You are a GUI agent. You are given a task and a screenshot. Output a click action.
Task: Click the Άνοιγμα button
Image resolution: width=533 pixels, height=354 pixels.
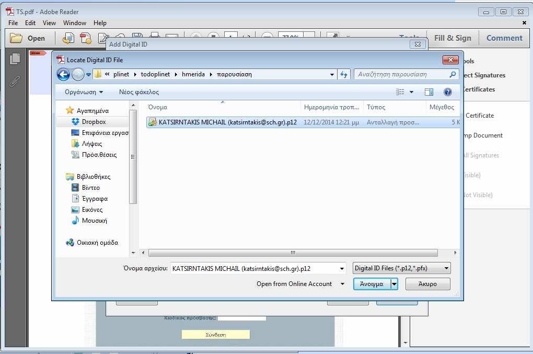[x=372, y=284]
